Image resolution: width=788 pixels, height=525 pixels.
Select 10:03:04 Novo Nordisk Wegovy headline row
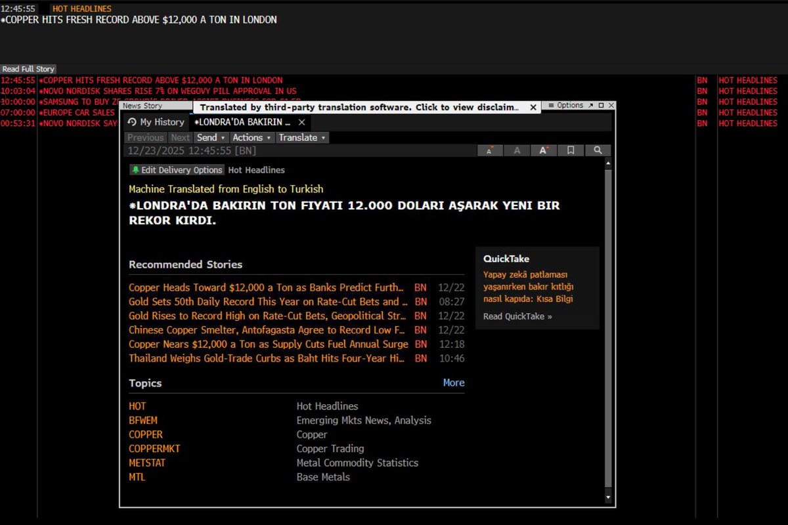click(394, 91)
